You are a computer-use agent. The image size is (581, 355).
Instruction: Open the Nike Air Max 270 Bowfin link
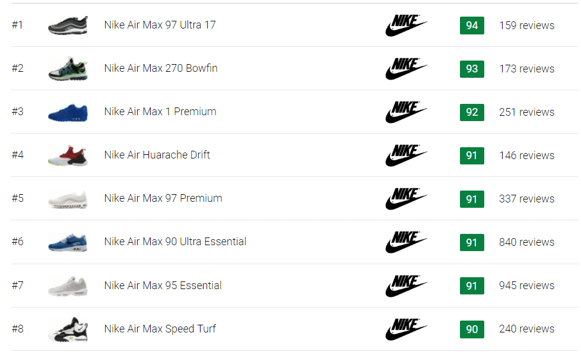[161, 68]
